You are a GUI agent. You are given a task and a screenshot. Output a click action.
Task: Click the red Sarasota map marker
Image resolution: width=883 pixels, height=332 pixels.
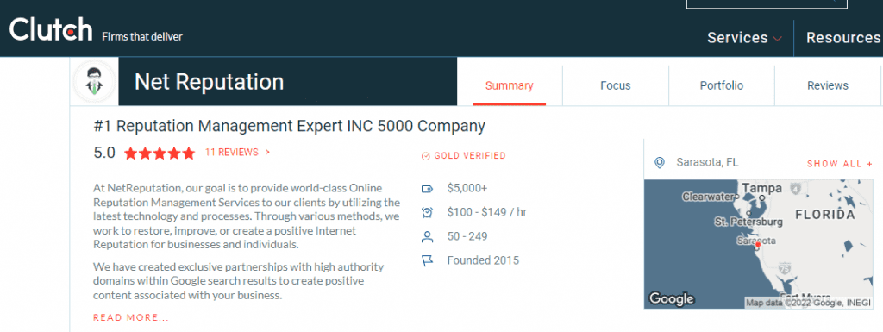(757, 245)
